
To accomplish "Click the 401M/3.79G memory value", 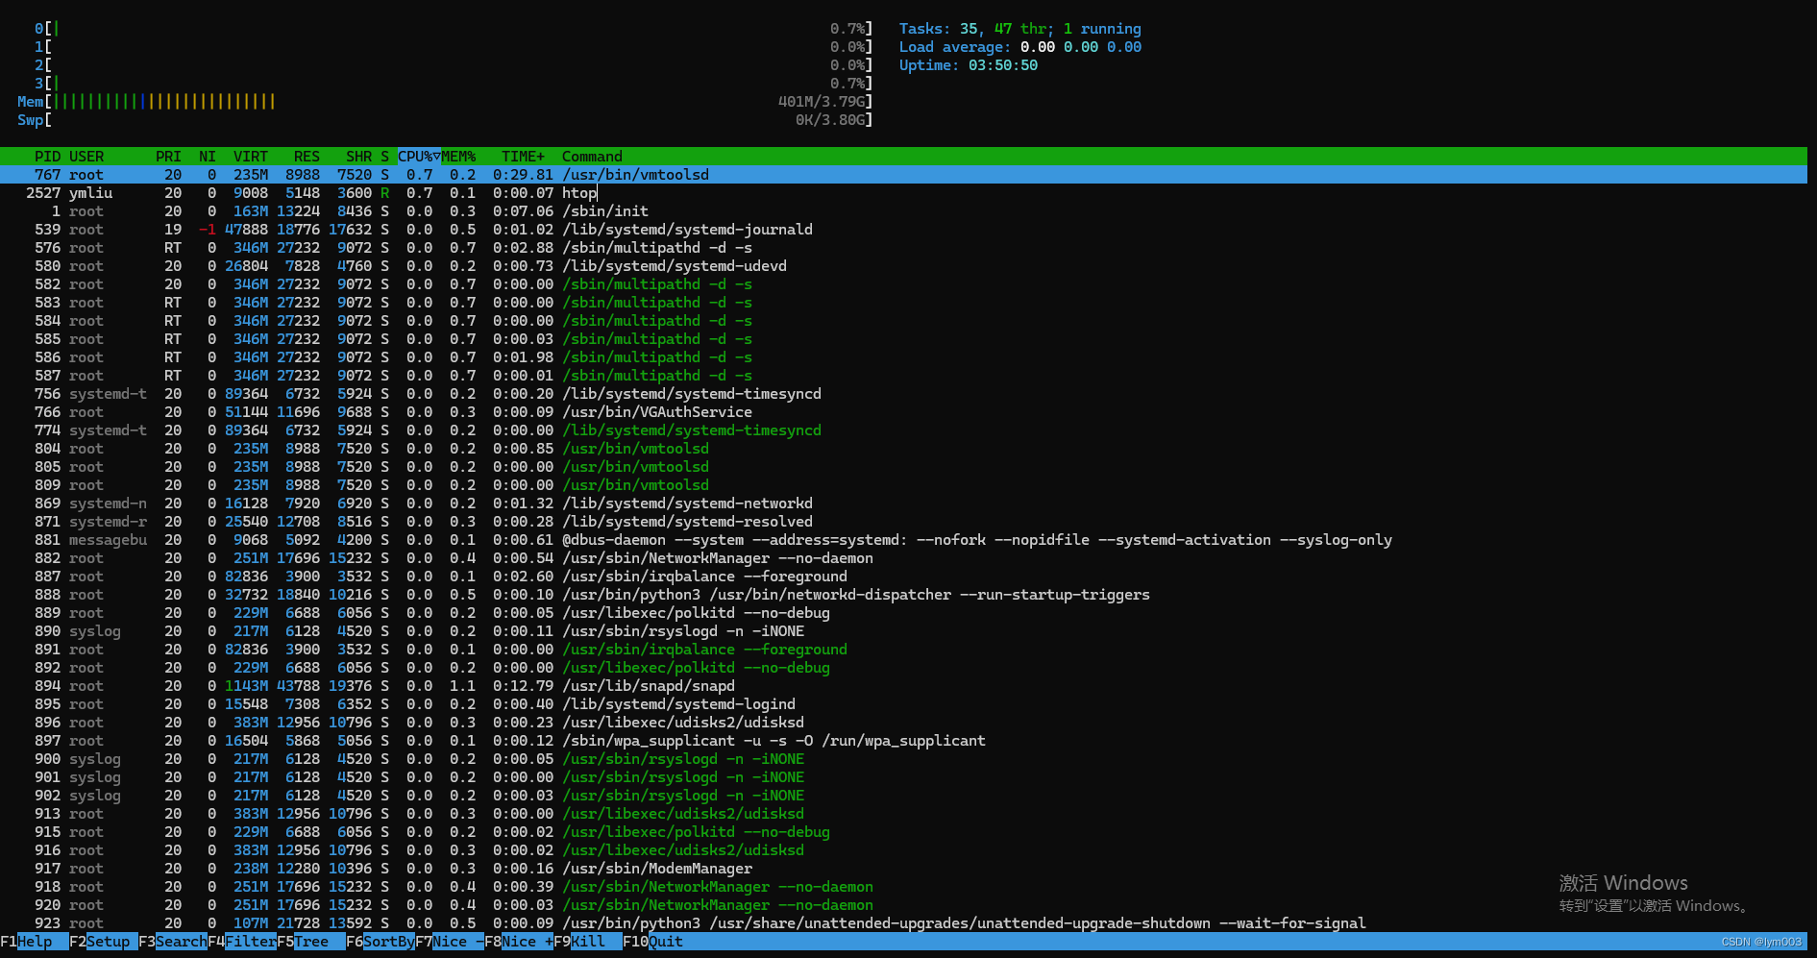I will pos(822,102).
